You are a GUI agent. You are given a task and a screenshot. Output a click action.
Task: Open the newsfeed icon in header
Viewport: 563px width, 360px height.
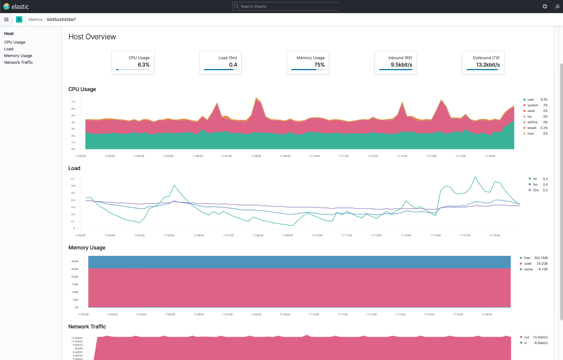point(557,6)
